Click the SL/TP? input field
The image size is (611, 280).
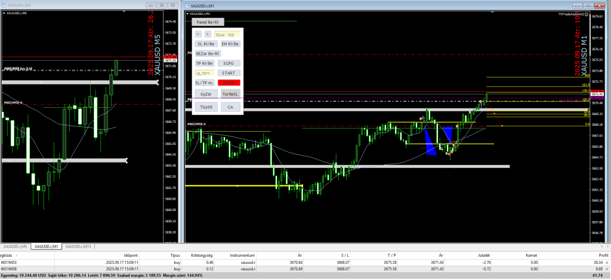pyautogui.click(x=204, y=73)
